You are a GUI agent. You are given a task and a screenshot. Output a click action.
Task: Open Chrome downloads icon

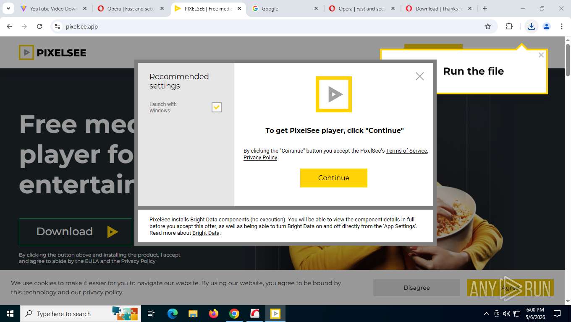pos(532,26)
